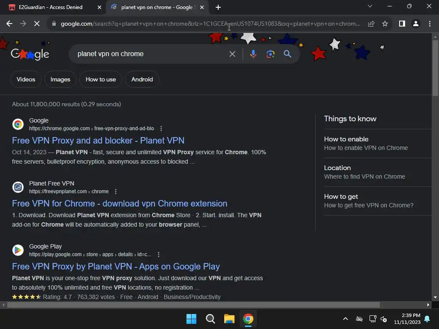Open a new tab with the plus button
Image resolution: width=439 pixels, height=329 pixels.
click(x=218, y=7)
